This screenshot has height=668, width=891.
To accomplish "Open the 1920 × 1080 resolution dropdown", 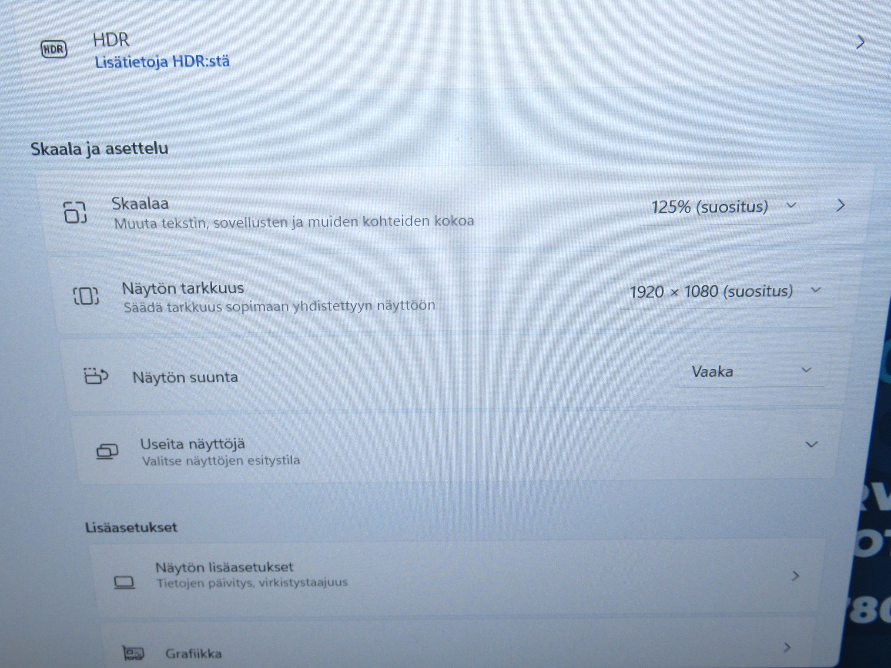I will click(x=726, y=291).
